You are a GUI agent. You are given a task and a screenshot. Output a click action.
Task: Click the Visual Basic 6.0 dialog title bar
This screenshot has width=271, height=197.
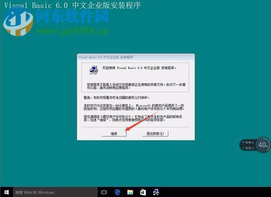click(136, 57)
